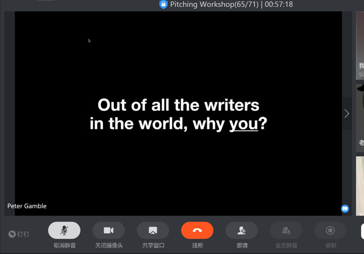Click the shared slide presentation area
364x254 pixels.
[178, 113]
